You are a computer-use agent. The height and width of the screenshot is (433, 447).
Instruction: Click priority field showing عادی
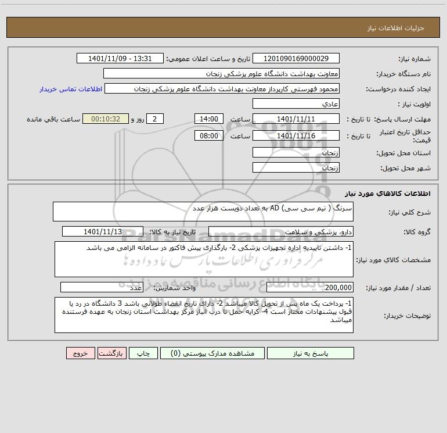click(296, 103)
